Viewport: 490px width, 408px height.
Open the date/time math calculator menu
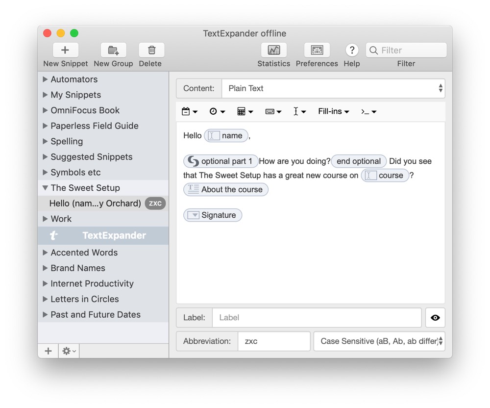pyautogui.click(x=245, y=111)
